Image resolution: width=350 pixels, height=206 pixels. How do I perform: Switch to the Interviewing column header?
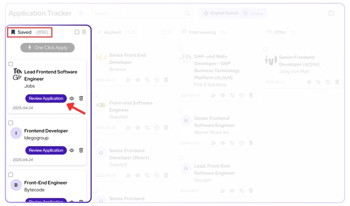pyautogui.click(x=204, y=32)
